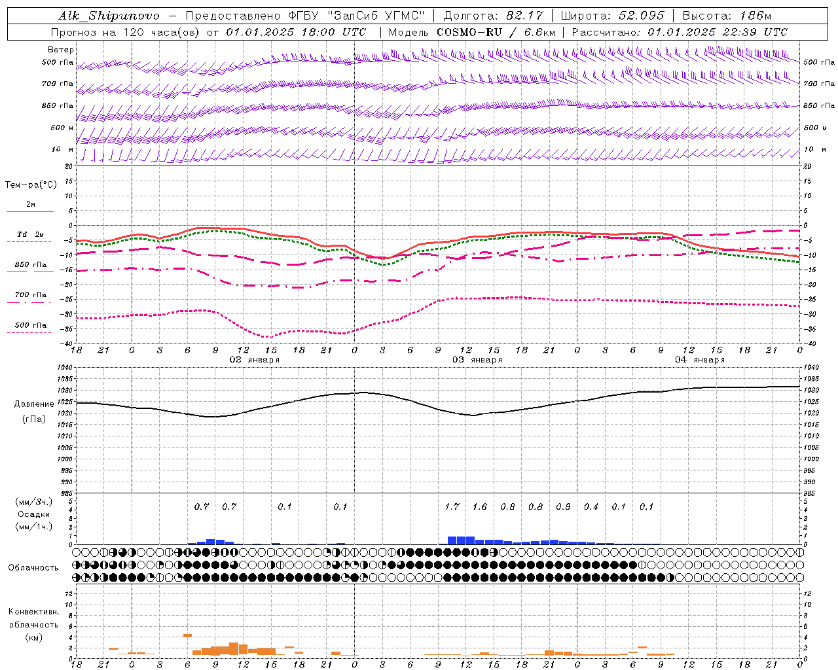Select the Тем-ра(°C) panel label
The height and width of the screenshot is (670, 838).
point(31,185)
